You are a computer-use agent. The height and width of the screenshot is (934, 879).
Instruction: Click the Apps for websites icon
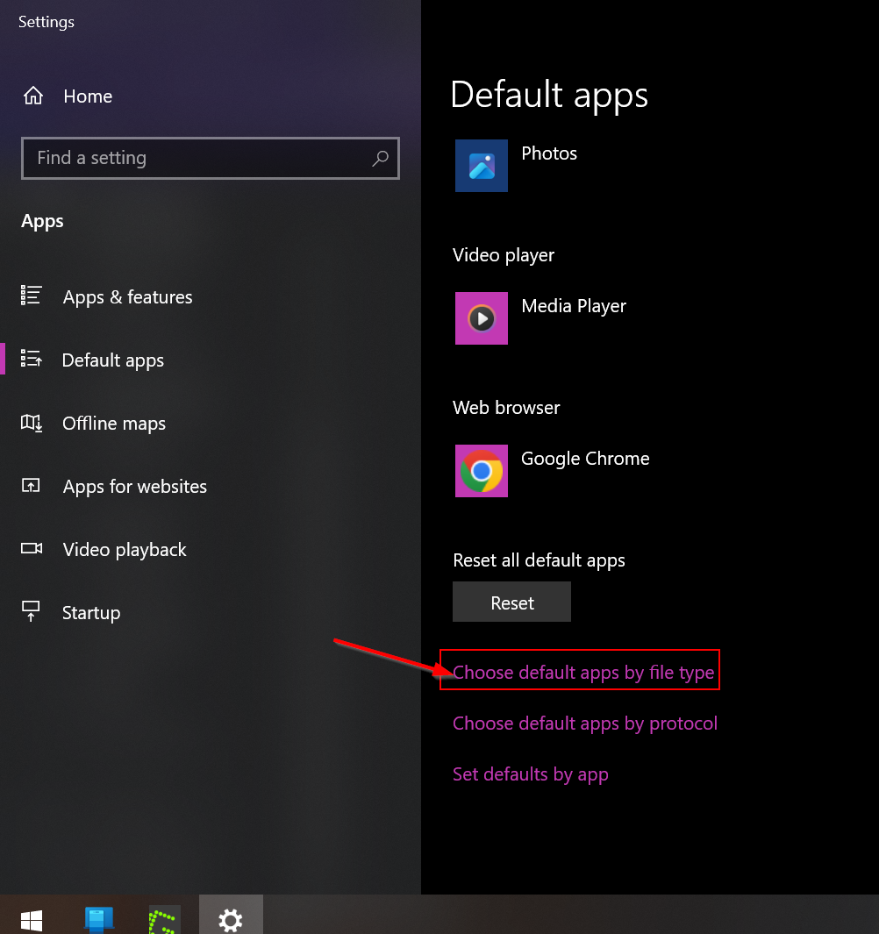pyautogui.click(x=31, y=486)
